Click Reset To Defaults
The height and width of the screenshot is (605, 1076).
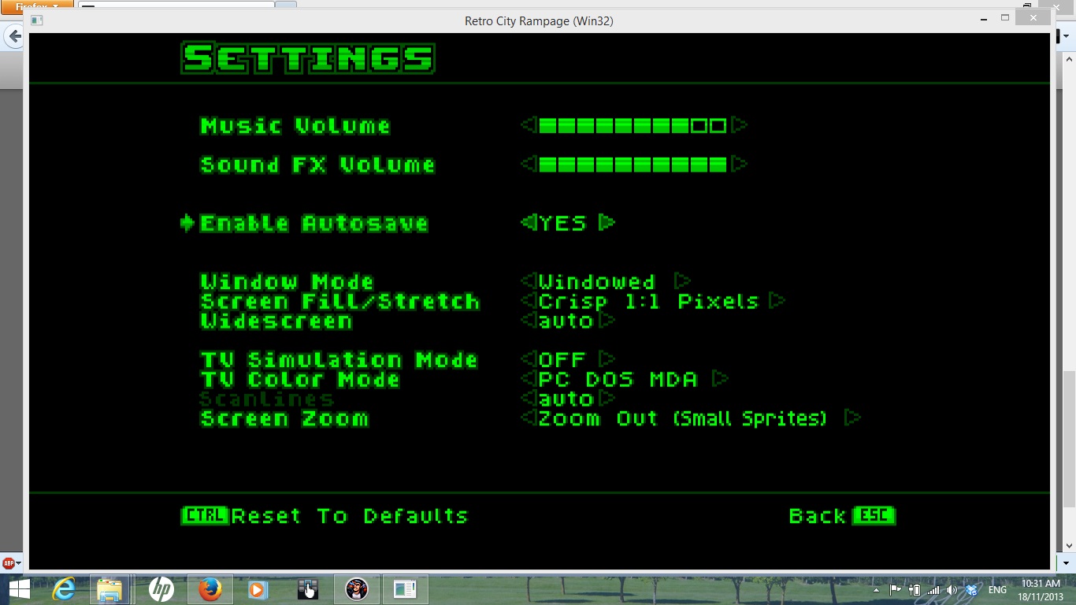tap(350, 516)
